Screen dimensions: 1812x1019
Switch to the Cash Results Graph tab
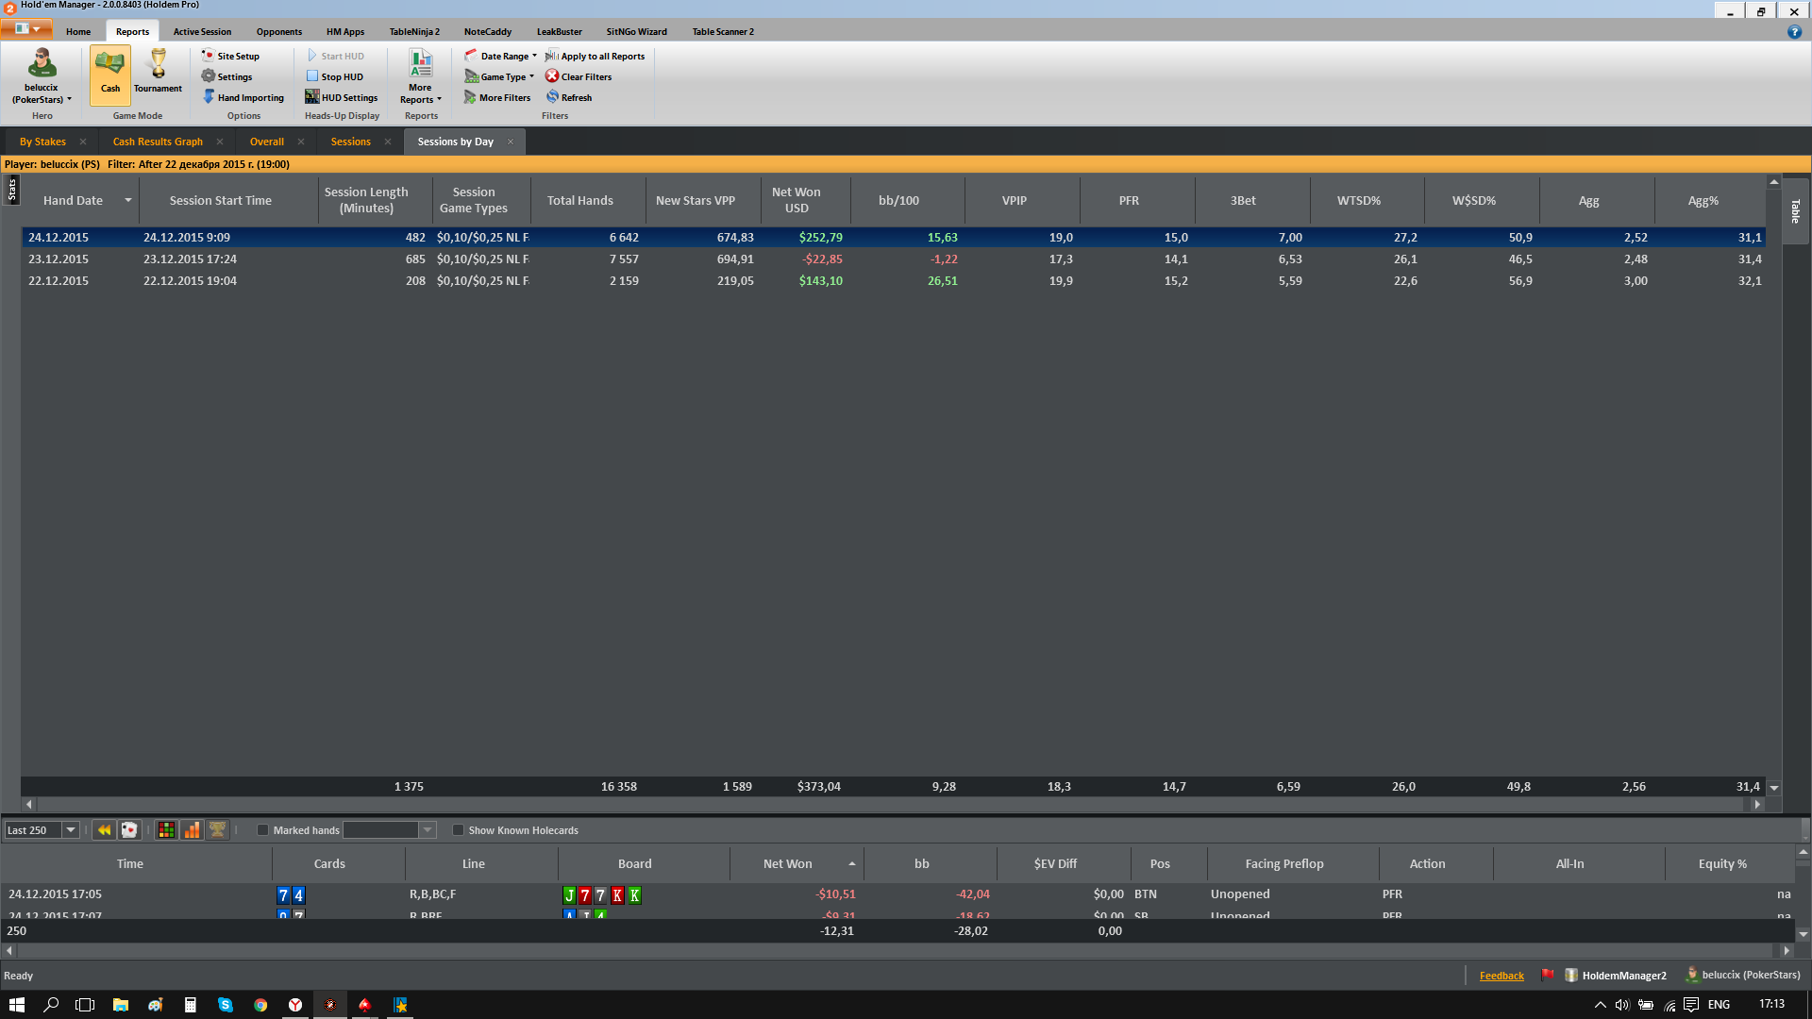(158, 142)
